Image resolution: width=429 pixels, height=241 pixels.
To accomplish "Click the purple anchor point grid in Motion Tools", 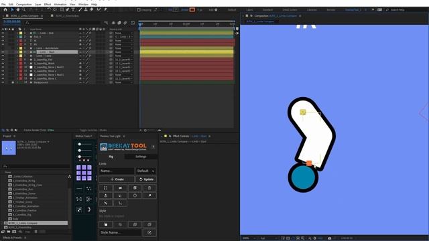I will [84, 173].
